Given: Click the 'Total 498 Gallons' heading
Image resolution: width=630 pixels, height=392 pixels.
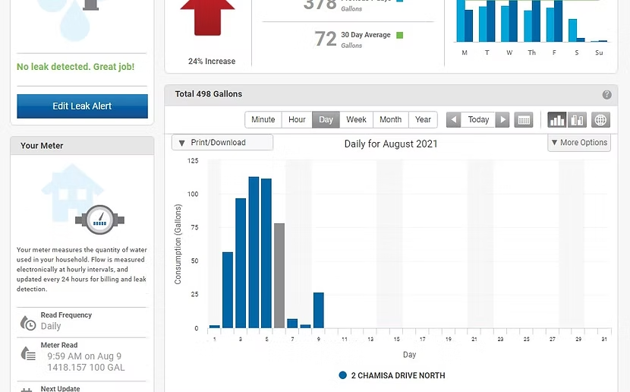Looking at the screenshot, I should [x=209, y=94].
